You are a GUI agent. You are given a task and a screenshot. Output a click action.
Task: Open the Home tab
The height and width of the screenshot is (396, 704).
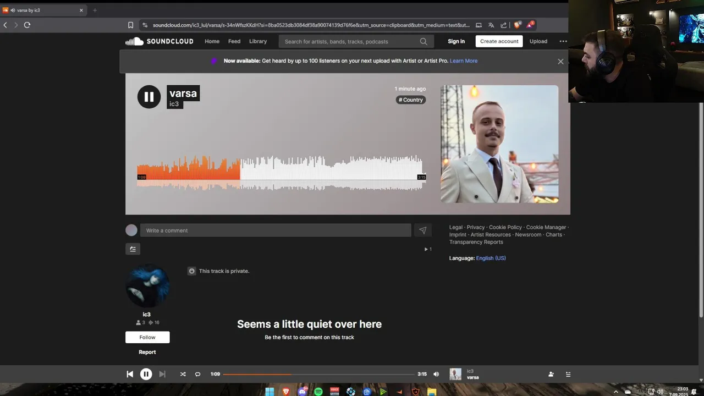[212, 41]
